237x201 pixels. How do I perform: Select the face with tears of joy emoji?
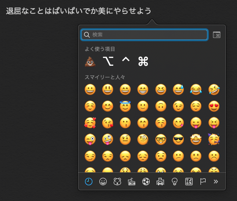(196, 89)
